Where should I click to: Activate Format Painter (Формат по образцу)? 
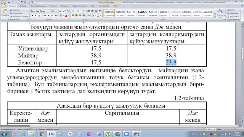pyautogui.click(x=19, y=16)
